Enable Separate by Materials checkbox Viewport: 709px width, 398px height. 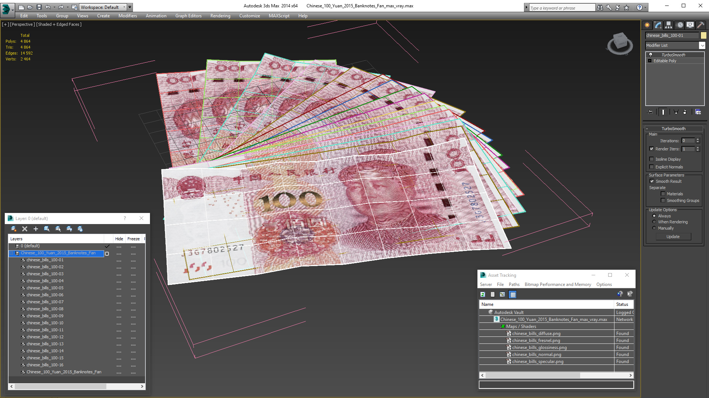coord(663,194)
